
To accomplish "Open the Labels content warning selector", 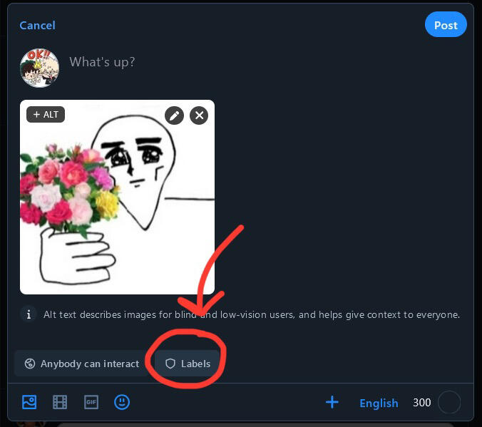I will click(188, 364).
